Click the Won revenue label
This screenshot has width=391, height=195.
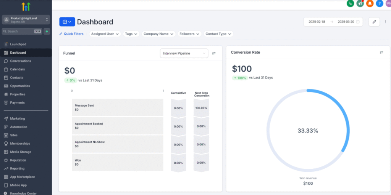pyautogui.click(x=308, y=178)
